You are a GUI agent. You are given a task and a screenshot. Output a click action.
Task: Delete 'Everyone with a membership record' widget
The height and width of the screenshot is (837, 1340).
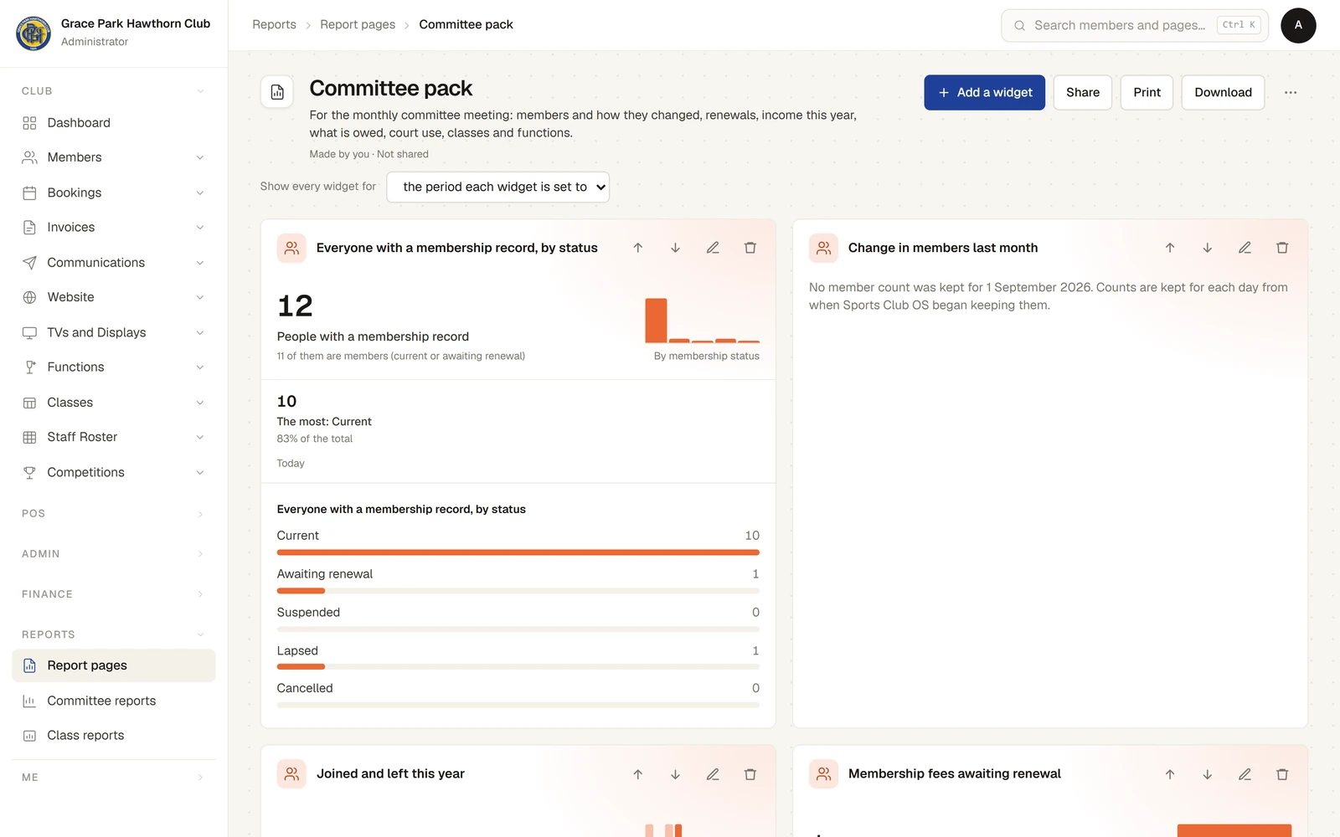pos(750,248)
